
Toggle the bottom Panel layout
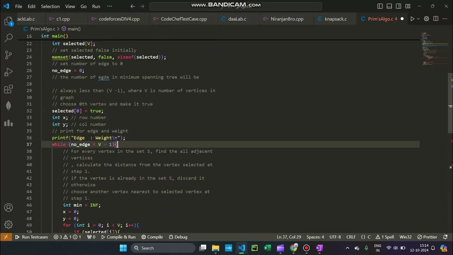pos(389,6)
